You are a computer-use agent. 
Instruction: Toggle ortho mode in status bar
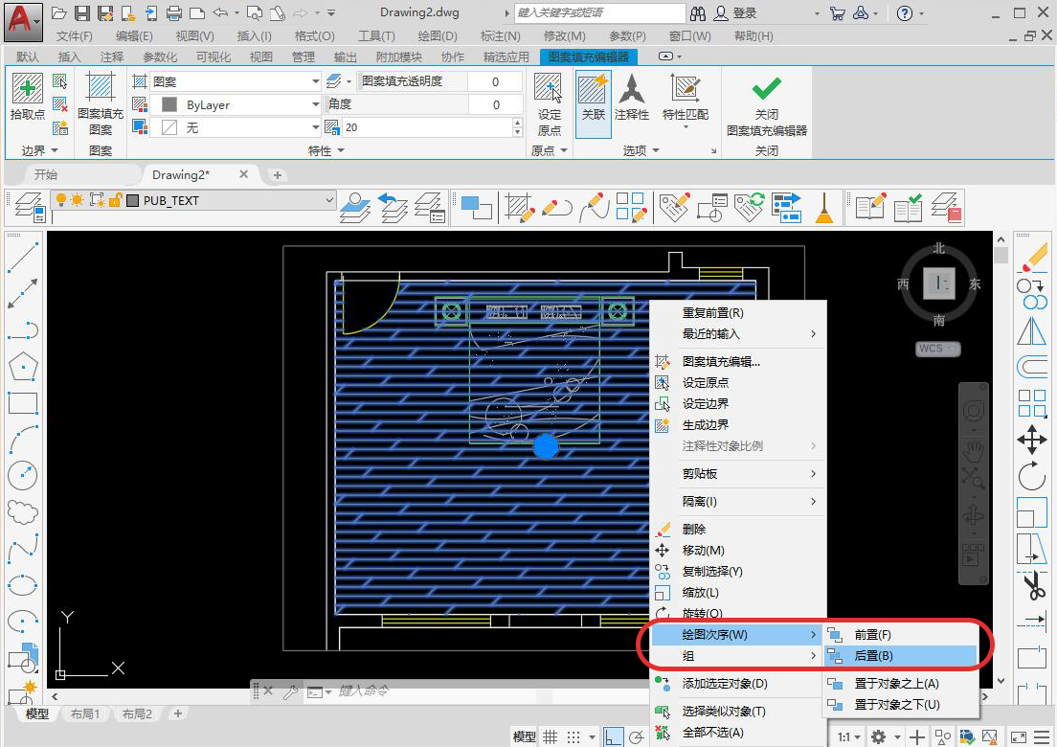coord(613,736)
